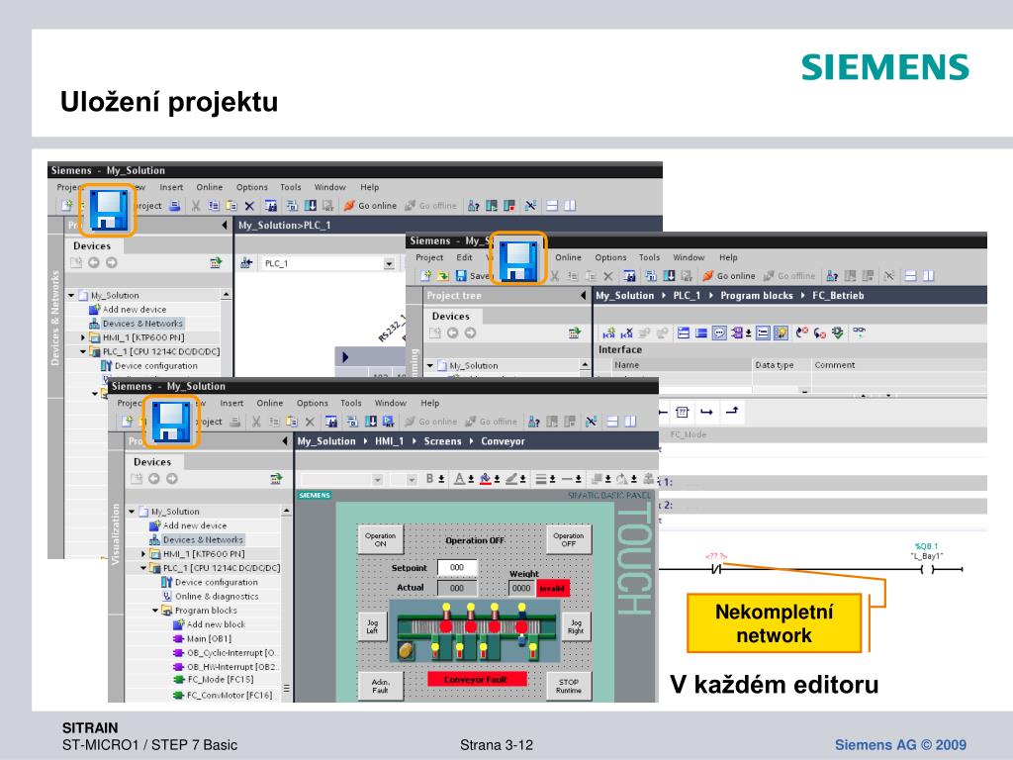Screen dimensions: 1013x760
Task: Select Devices & Networks in PLC_1 window tree
Action: (137, 324)
